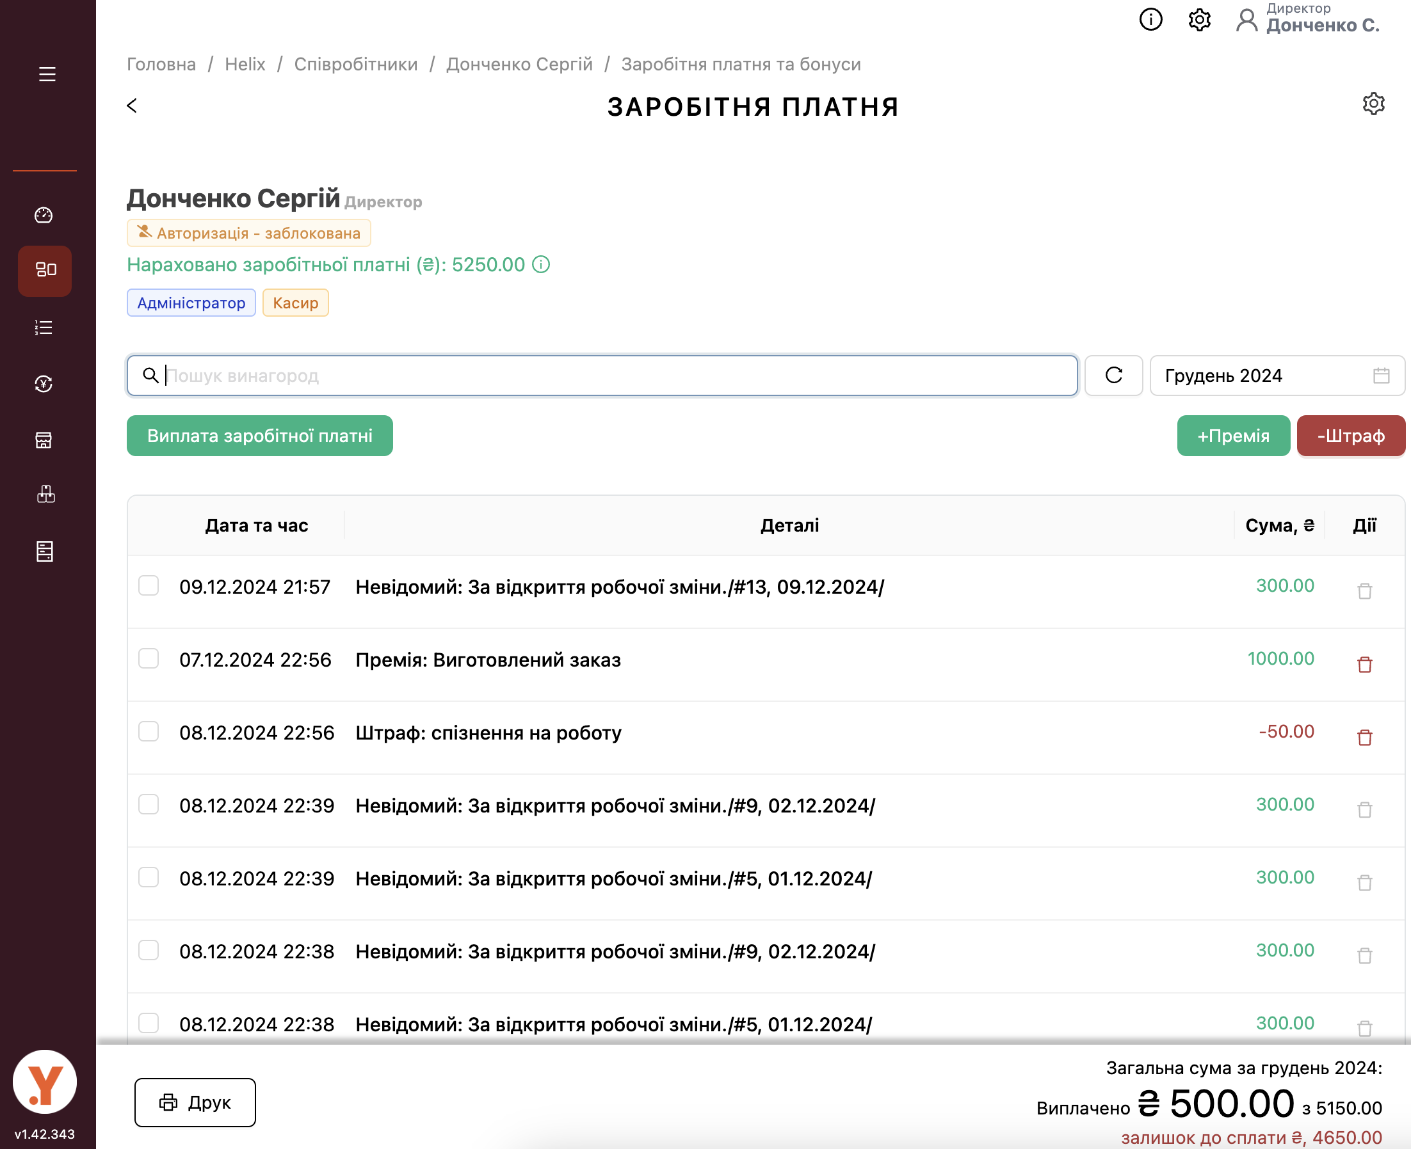Open the page settings gear beside the title

click(x=1373, y=104)
